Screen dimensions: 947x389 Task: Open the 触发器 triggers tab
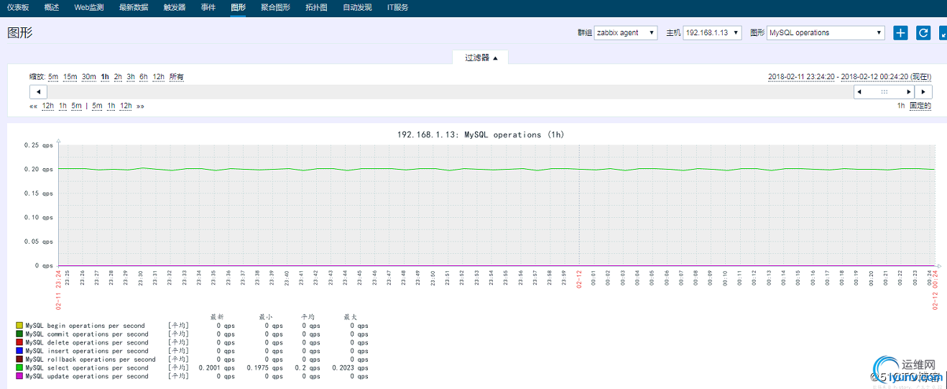[175, 7]
